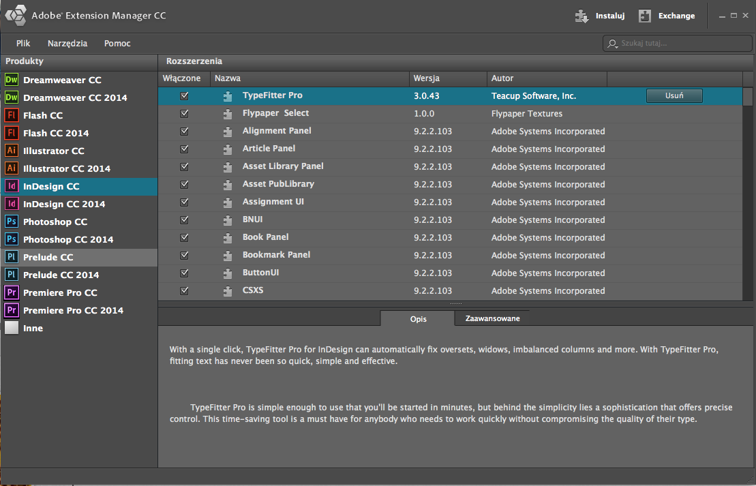756x486 pixels.
Task: Click the Usuń button for TypeFitter Pro
Action: click(674, 95)
